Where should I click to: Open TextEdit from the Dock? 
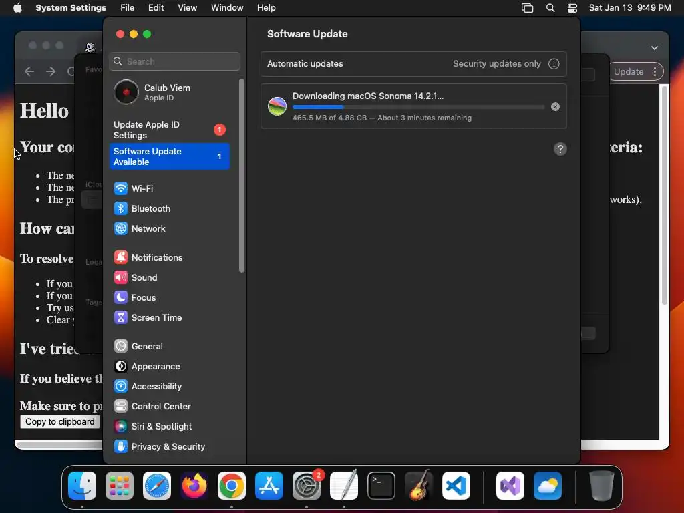(344, 486)
